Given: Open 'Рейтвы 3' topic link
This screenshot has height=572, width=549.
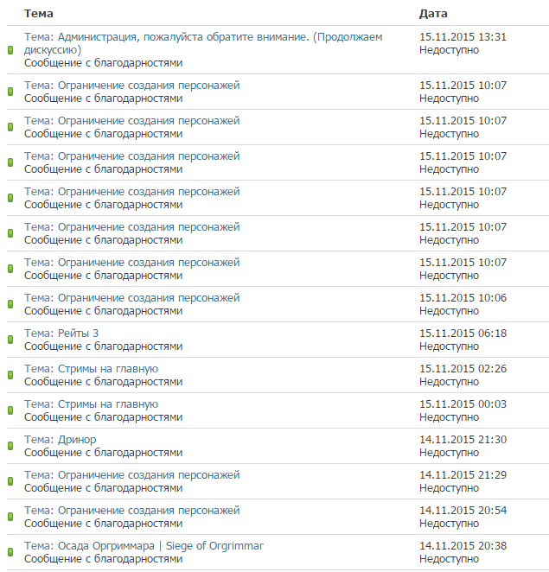Looking at the screenshot, I should coord(78,333).
